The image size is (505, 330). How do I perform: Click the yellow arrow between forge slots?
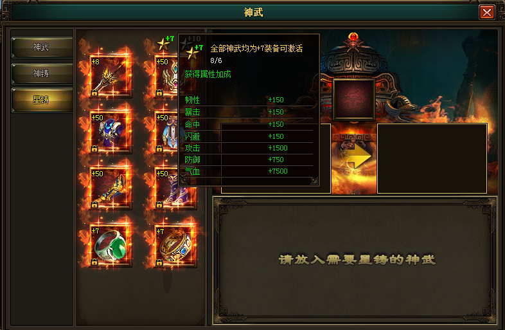pyautogui.click(x=358, y=157)
